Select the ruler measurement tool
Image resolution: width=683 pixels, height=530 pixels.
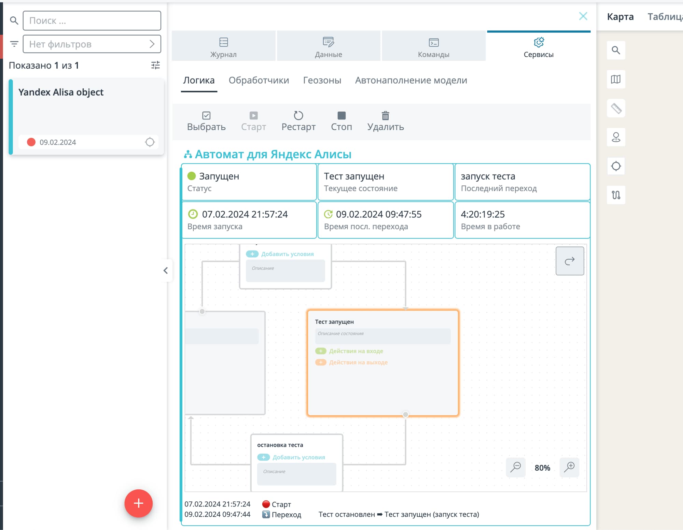tap(616, 109)
